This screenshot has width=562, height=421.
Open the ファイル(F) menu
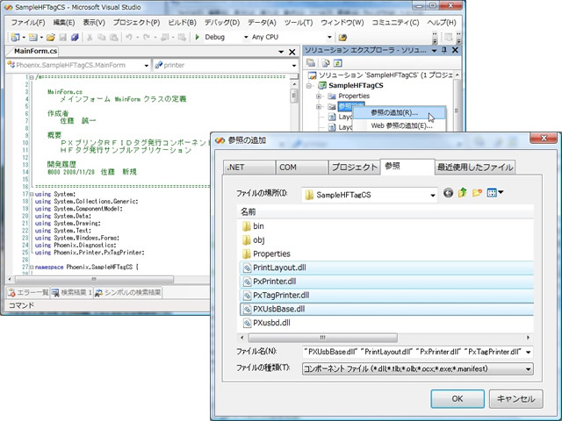[28, 23]
